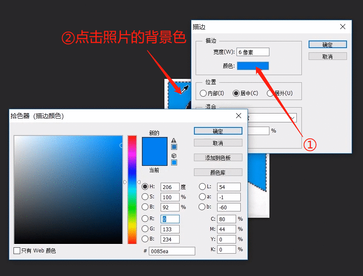Screen dimensions: 363x276
Task: Click the blue 颜色 stroke color swatch
Action: click(x=253, y=66)
